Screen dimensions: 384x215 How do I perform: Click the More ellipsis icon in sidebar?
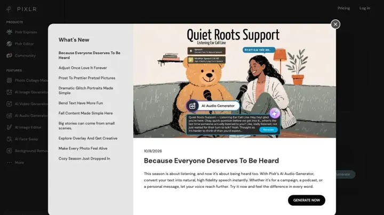(9, 163)
